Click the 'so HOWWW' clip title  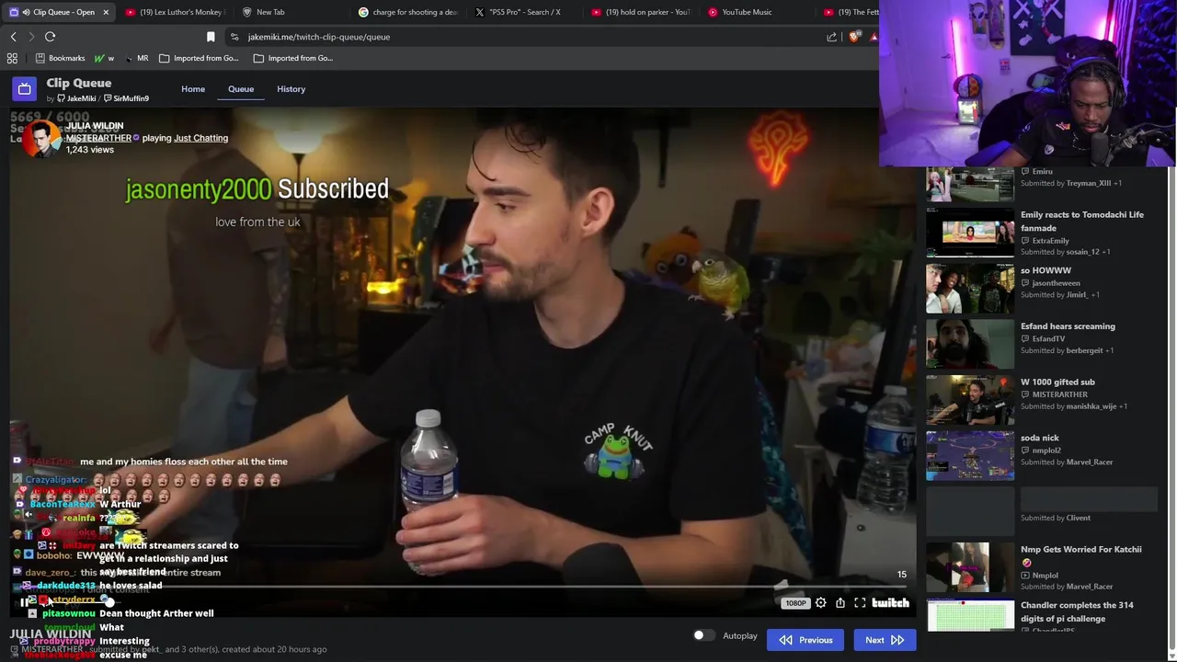1046,270
